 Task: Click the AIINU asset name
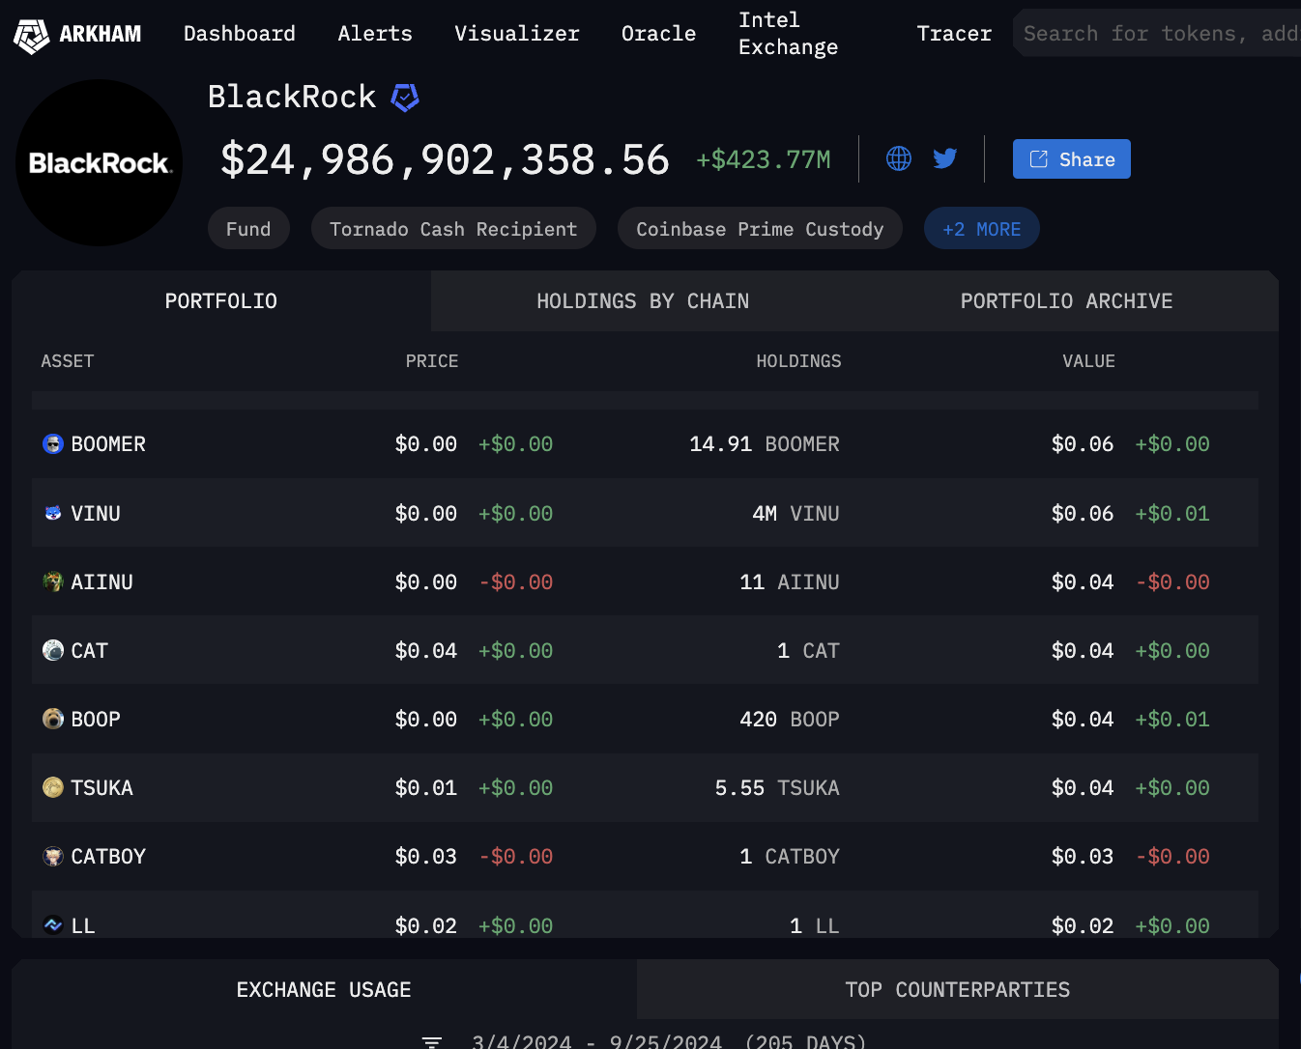[102, 581]
